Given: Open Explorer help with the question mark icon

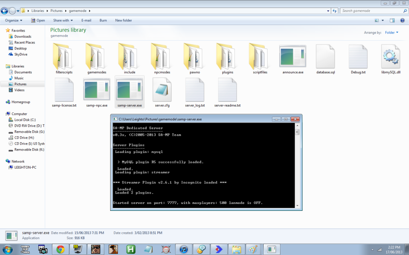Looking at the screenshot, I should tap(403, 20).
